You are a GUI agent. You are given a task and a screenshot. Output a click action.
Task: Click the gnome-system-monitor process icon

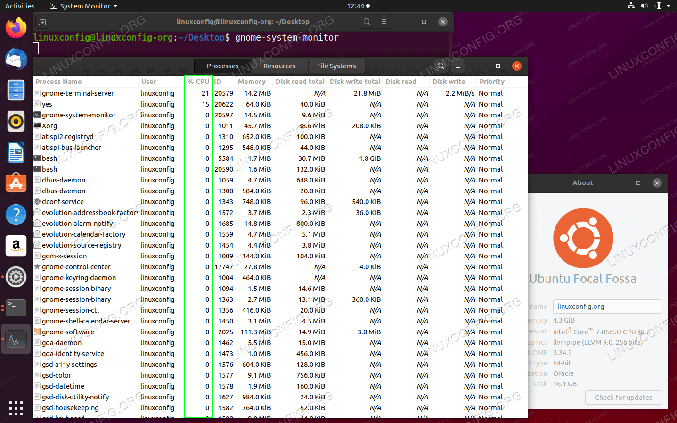tap(37, 115)
